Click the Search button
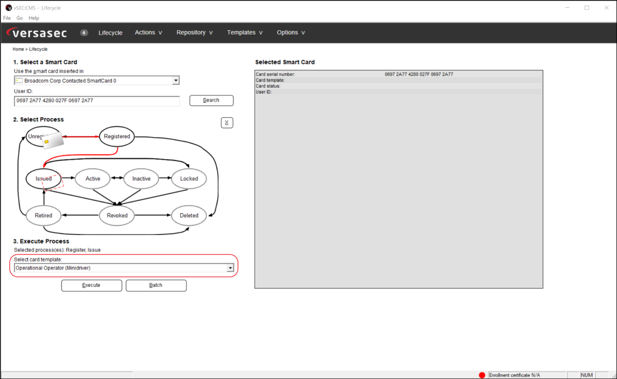 (x=211, y=100)
